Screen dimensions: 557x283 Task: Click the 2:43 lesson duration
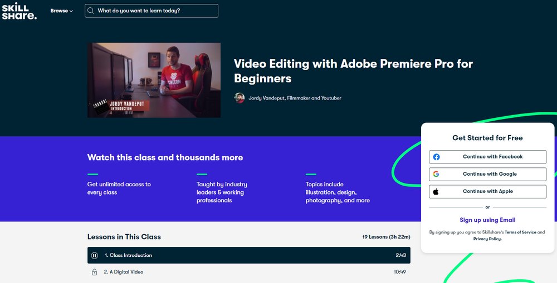[x=400, y=255]
